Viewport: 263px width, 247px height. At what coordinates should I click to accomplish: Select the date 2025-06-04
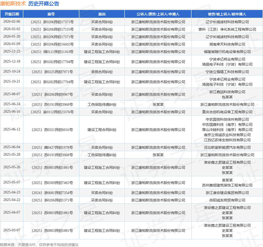click(12, 147)
